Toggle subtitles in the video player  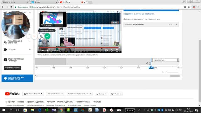click(x=106, y=51)
